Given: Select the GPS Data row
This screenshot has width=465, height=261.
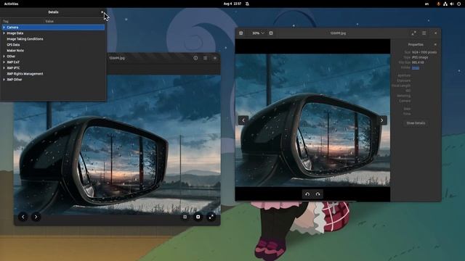Looking at the screenshot, I should [x=53, y=45].
